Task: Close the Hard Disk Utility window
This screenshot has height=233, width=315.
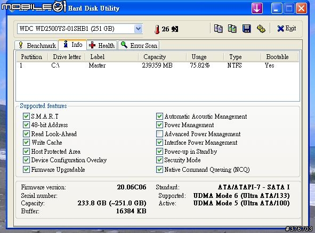Action: (301, 8)
